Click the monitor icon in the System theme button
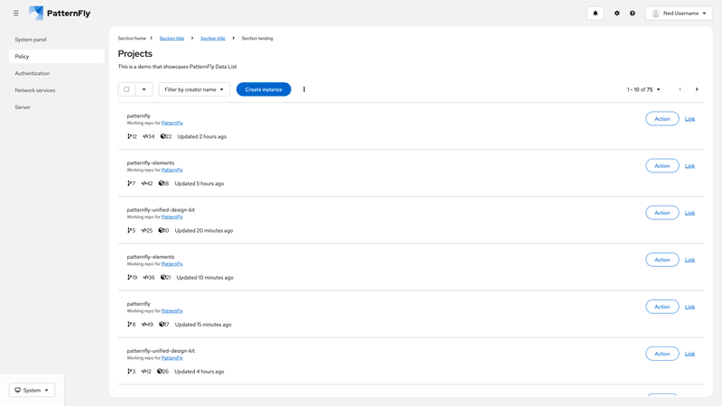 (x=17, y=390)
